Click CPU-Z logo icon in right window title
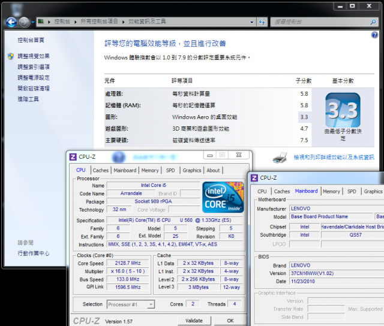The width and height of the screenshot is (384, 326). 254,178
